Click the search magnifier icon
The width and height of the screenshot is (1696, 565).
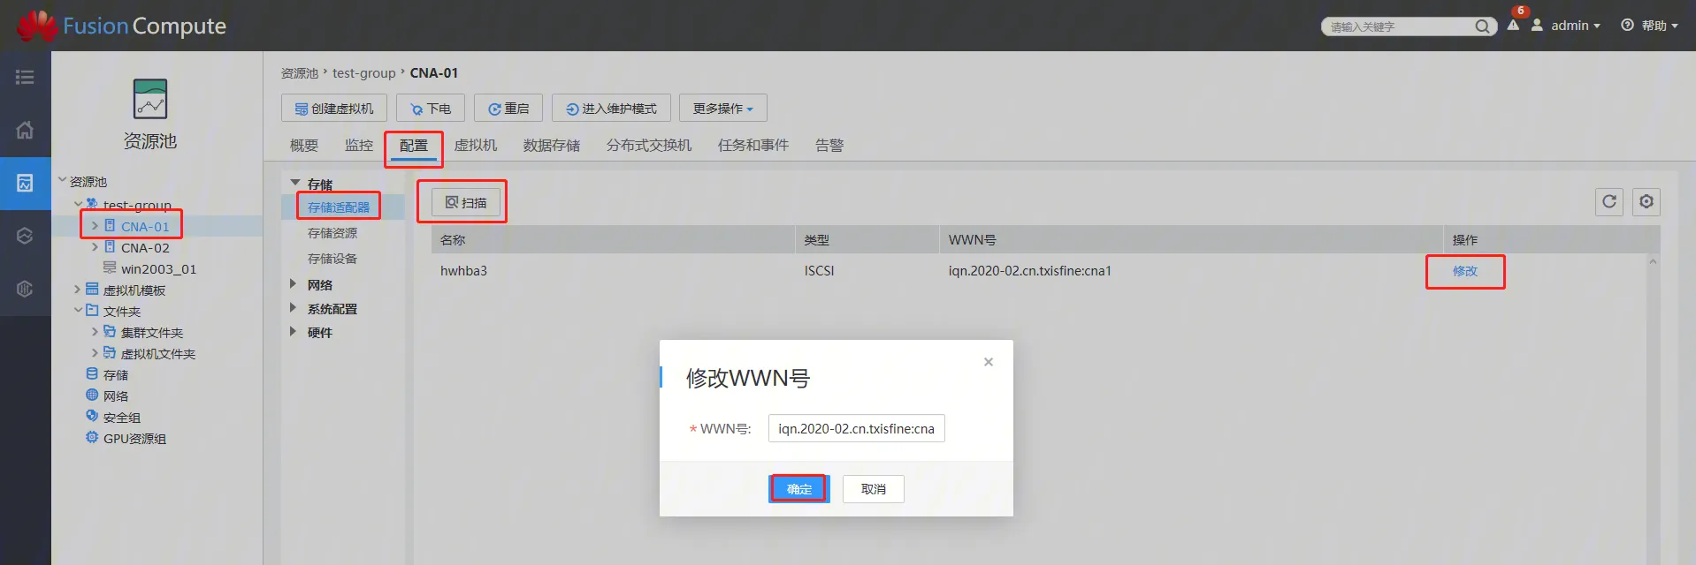coord(1482,26)
